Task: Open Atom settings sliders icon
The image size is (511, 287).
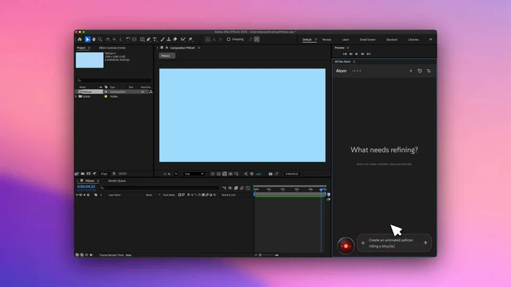Action: tap(429, 71)
